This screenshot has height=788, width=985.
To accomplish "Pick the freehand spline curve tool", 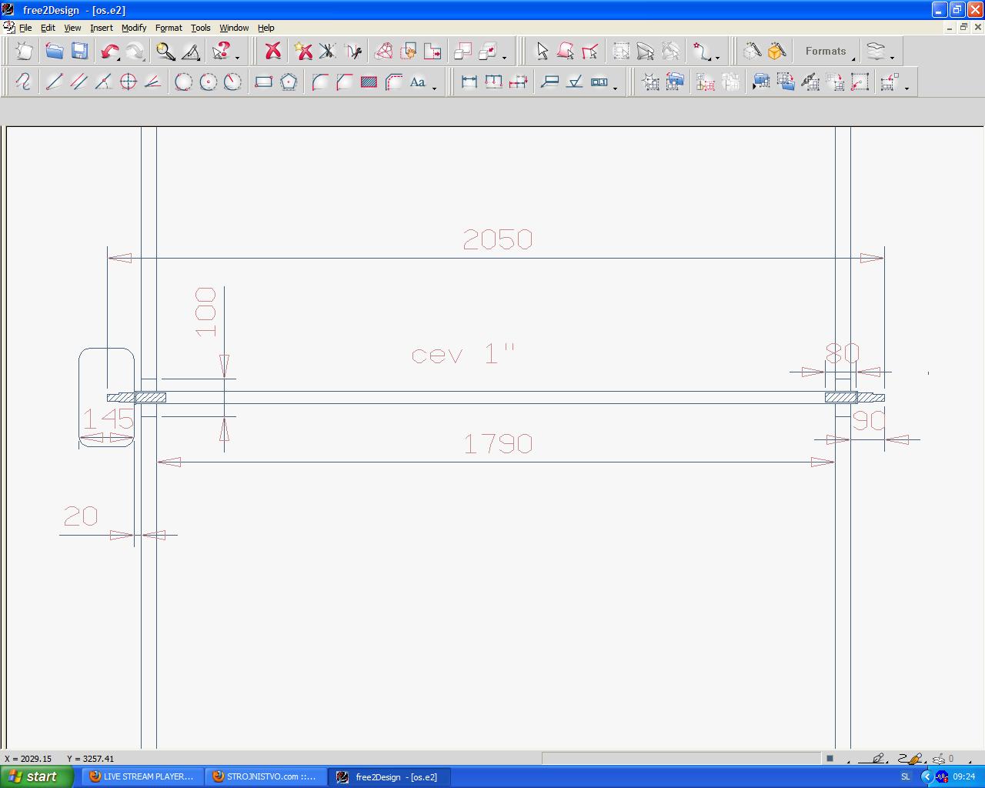I will click(x=23, y=82).
